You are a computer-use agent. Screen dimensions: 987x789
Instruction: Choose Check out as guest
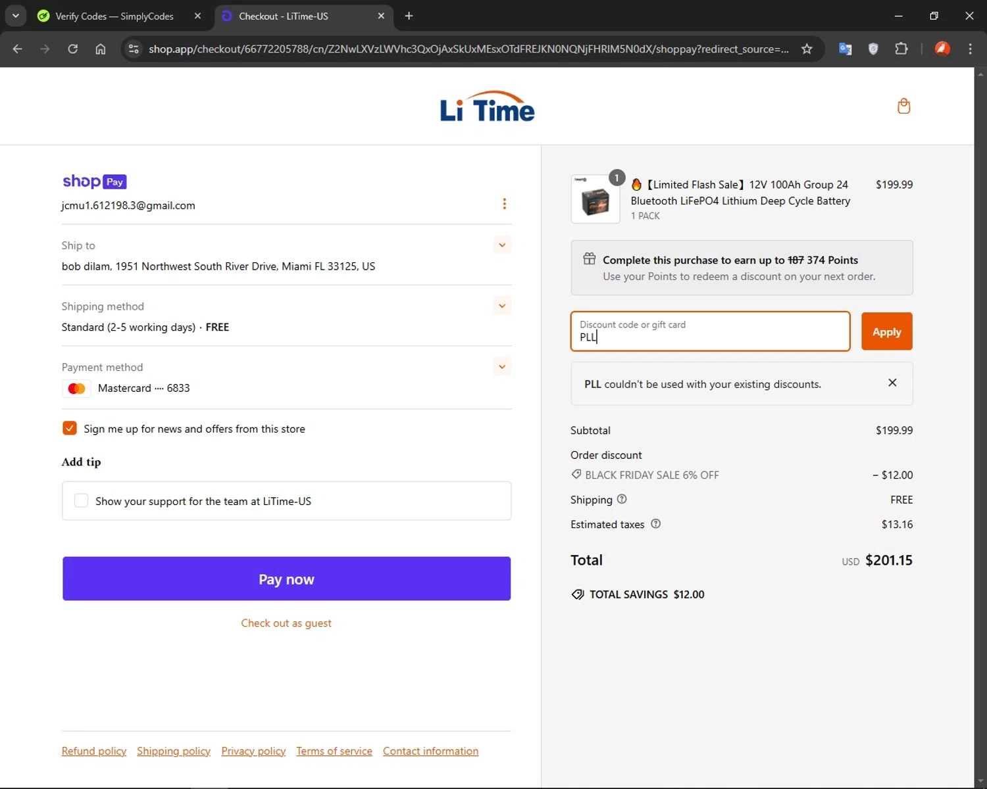click(x=286, y=623)
